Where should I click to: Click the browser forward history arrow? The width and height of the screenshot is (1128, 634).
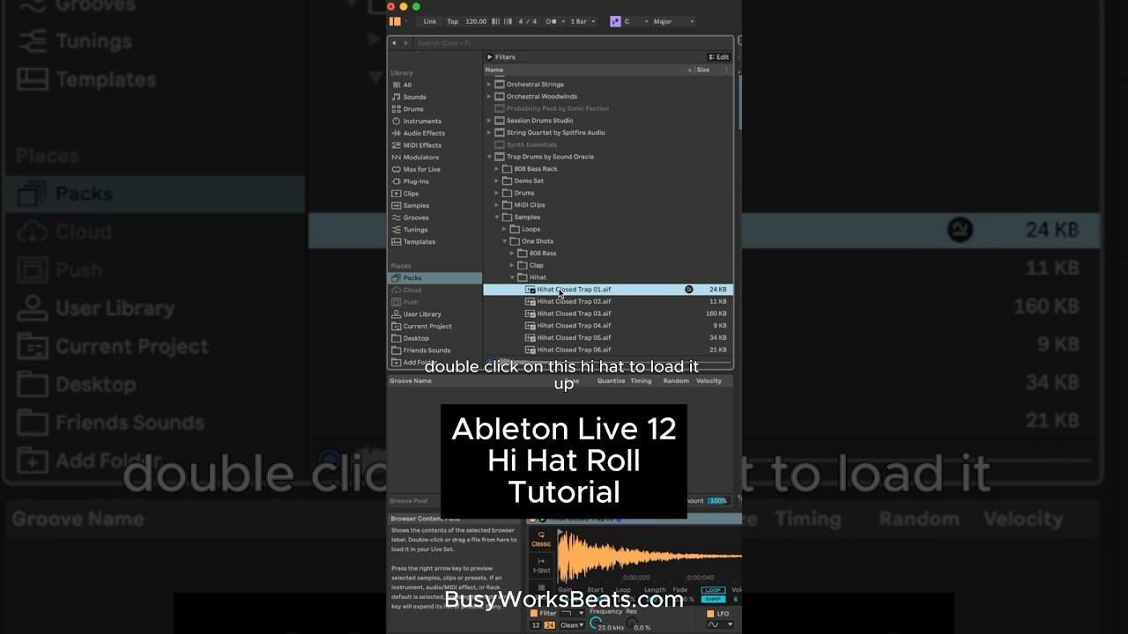(x=405, y=42)
